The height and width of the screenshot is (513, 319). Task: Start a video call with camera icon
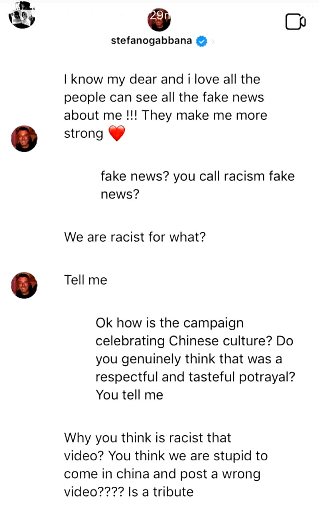pyautogui.click(x=295, y=22)
